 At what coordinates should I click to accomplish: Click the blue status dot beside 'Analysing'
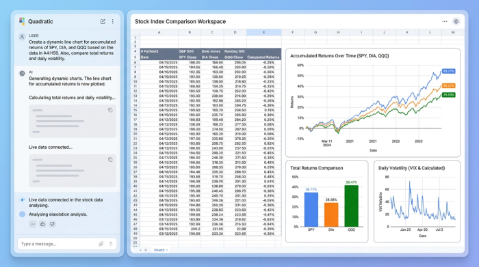coord(23,214)
